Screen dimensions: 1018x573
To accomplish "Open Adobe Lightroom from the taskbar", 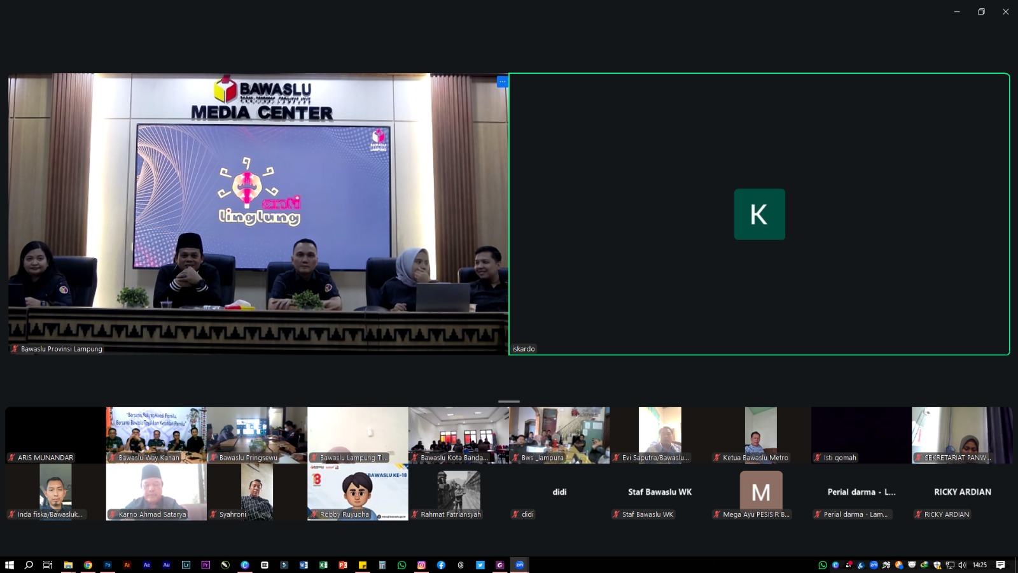I will 186,565.
